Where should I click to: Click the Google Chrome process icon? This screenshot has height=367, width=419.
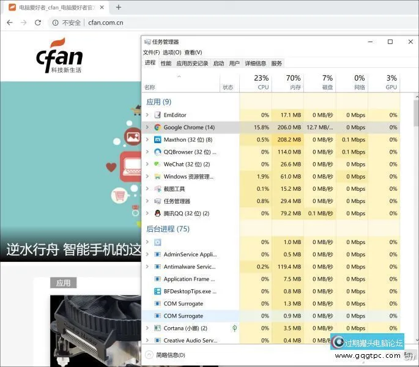coord(158,127)
